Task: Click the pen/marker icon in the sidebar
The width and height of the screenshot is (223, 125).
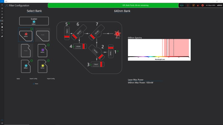Action: [2, 36]
